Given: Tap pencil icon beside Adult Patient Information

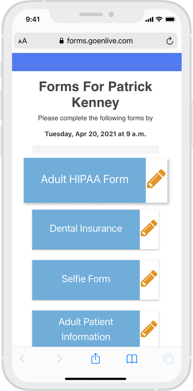Looking at the screenshot, I should pyautogui.click(x=149, y=329).
